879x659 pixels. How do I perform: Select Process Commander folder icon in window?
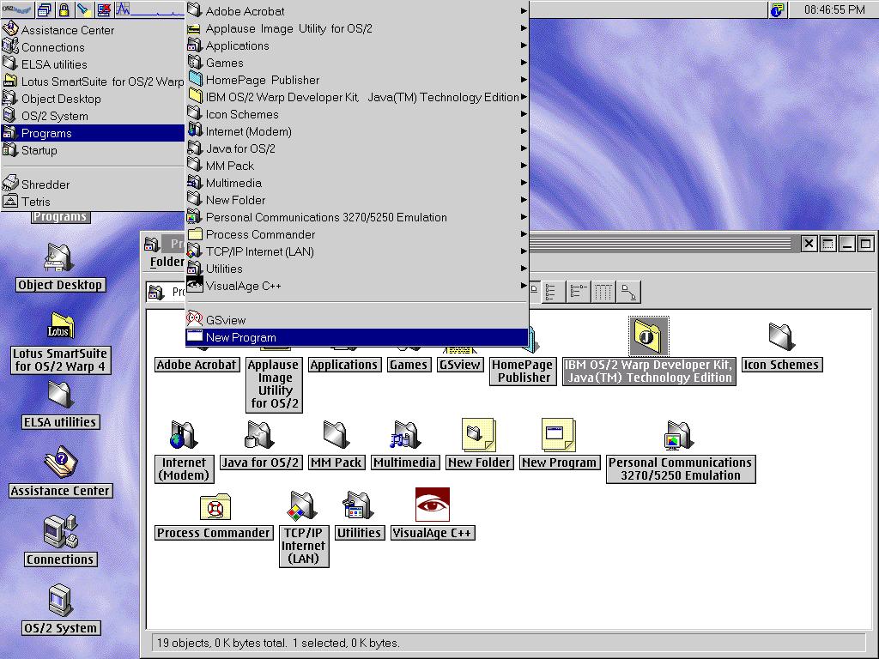click(x=215, y=507)
